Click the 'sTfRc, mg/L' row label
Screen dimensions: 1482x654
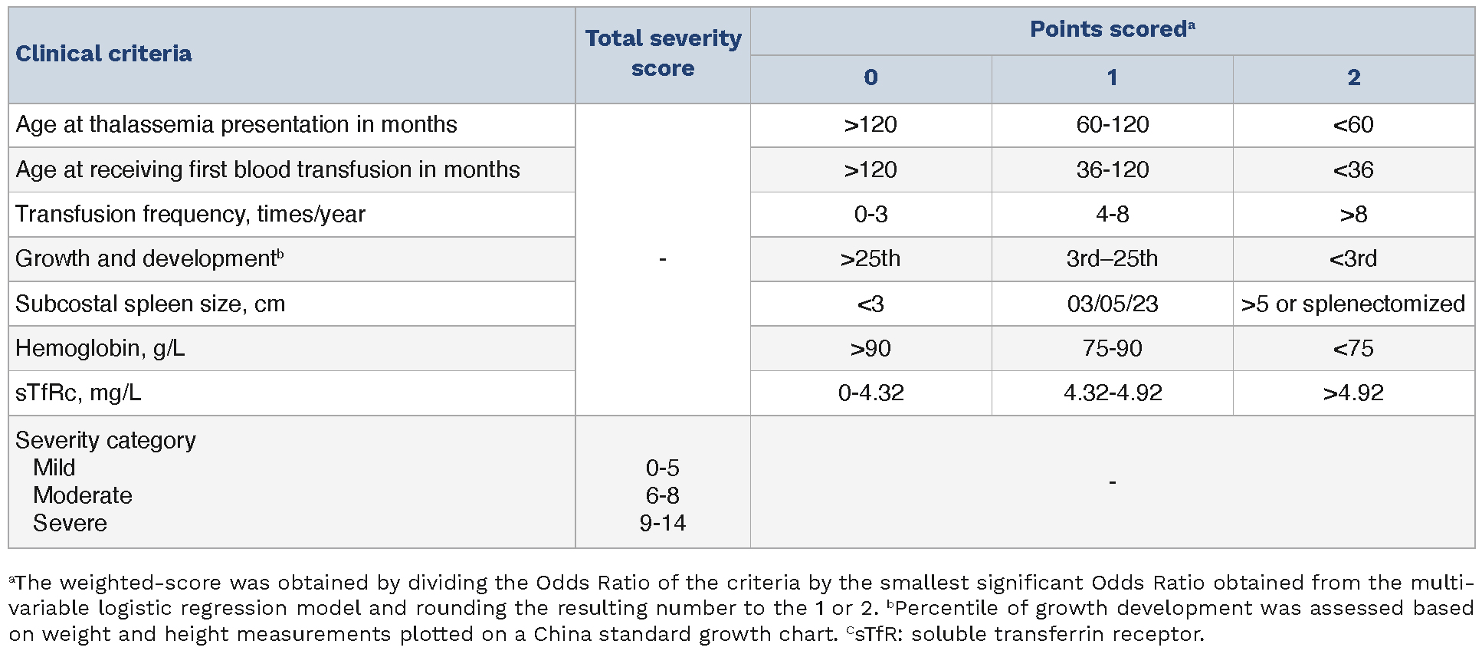[x=78, y=393]
